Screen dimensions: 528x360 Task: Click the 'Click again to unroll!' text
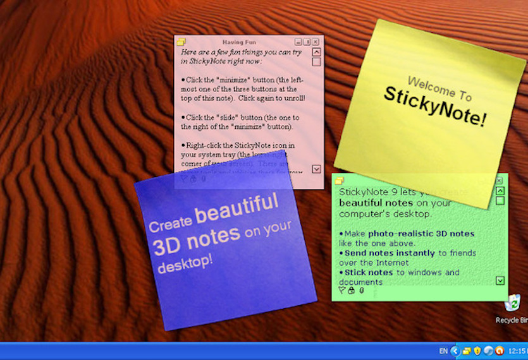(x=272, y=99)
